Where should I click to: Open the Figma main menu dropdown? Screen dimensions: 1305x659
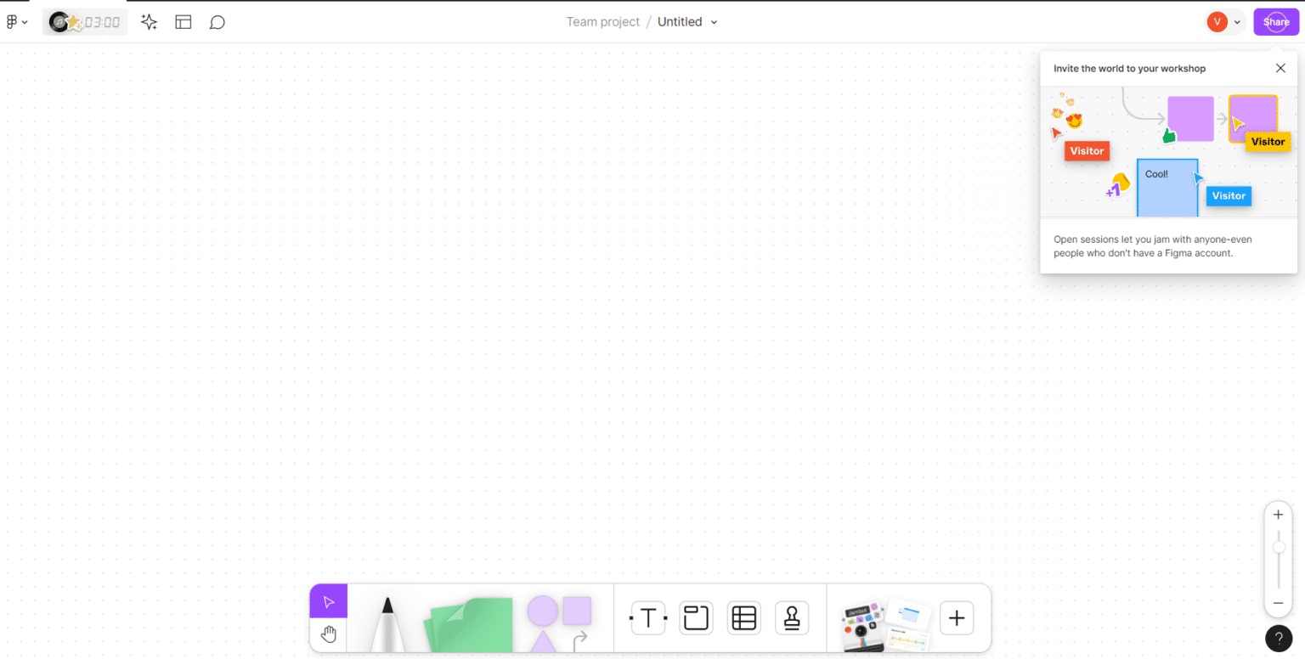point(17,22)
